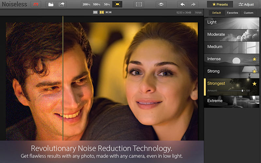The height and width of the screenshot is (163, 261).
Task: Select the fit-to-screen zoom icon
Action: [x=117, y=4]
